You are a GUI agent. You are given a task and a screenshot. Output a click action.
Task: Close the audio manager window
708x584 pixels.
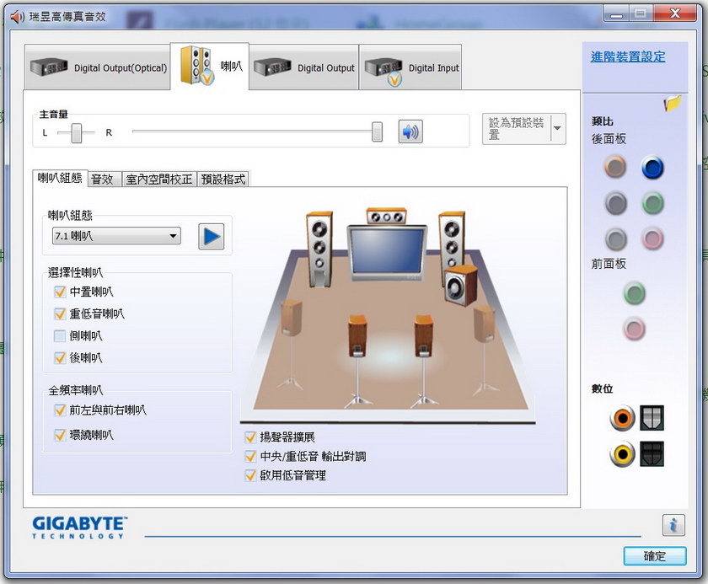[x=674, y=13]
